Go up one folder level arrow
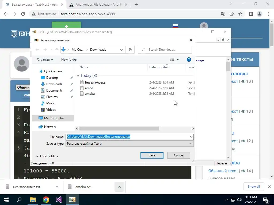This screenshot has width=274, height=205. click(x=57, y=50)
